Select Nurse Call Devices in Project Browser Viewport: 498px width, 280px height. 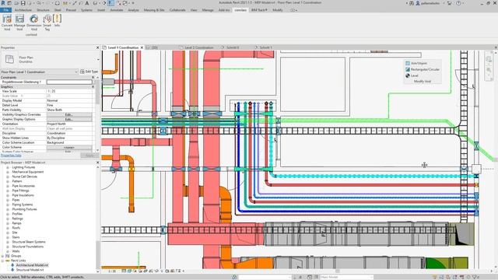24,177
